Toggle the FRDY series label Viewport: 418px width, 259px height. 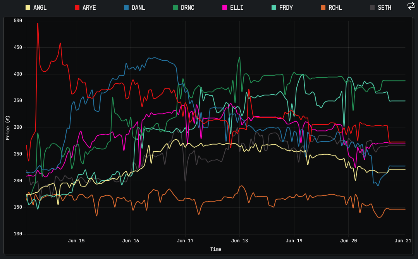(x=286, y=7)
